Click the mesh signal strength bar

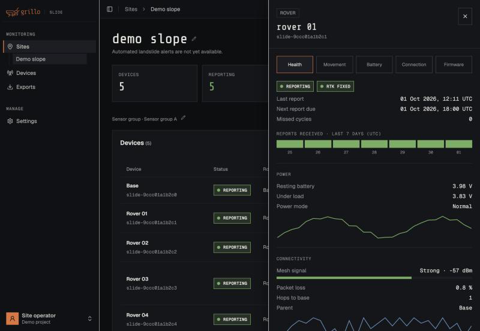click(x=374, y=278)
